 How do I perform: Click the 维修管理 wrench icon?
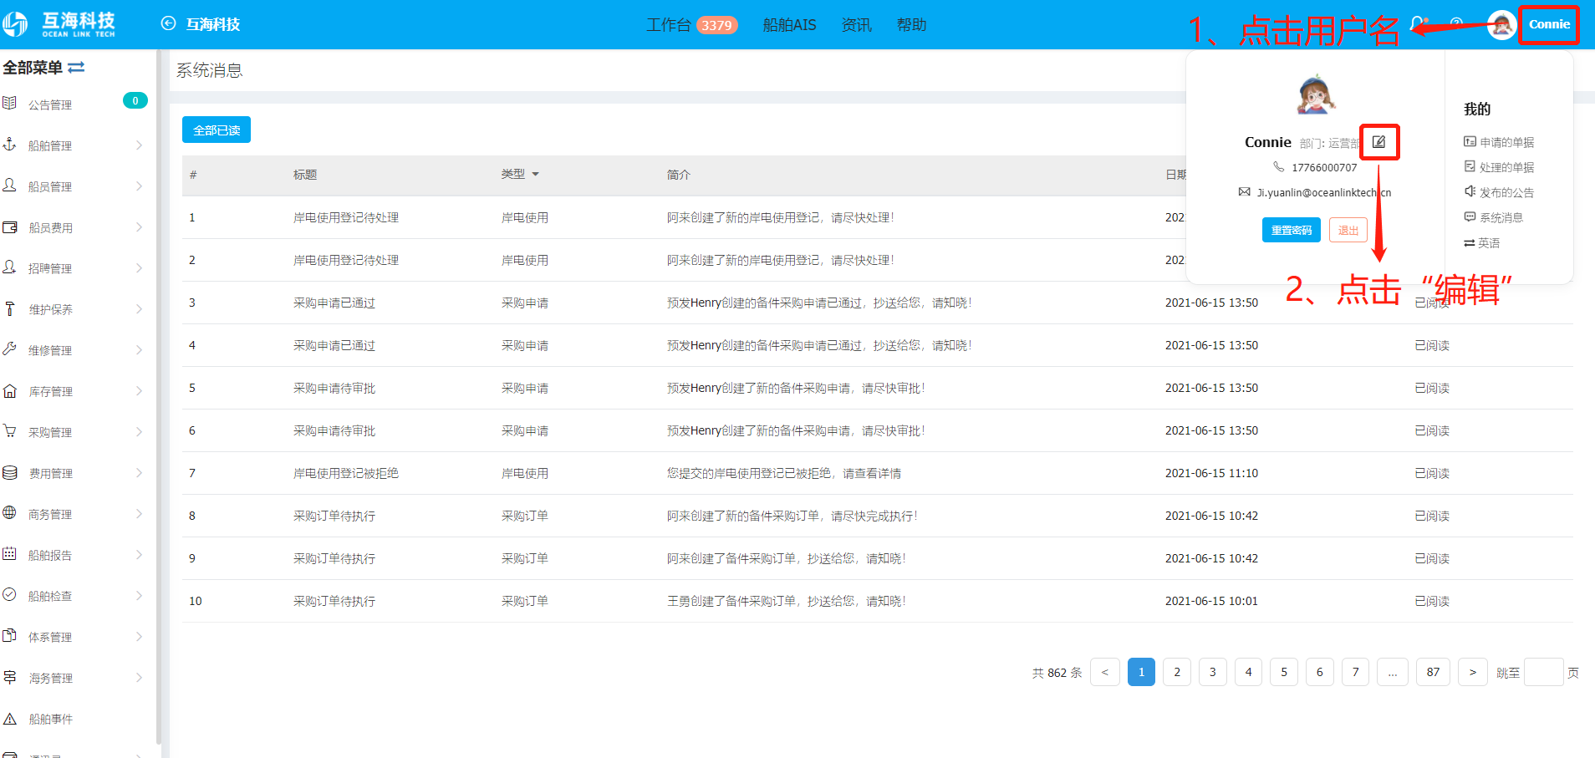[x=10, y=348]
